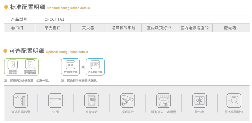Image resolution: width=252 pixels, height=123 pixels.
Task: Click the 配电箱 table cell
Action: click(231, 28)
